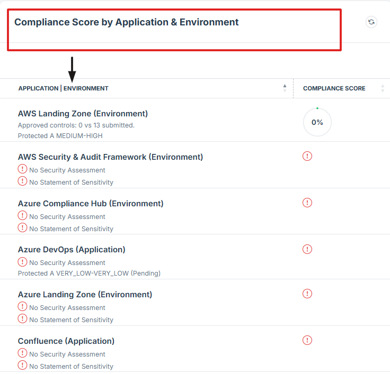Click the Compliance Score column header
Screen dimensions: 390x374
[x=334, y=88]
